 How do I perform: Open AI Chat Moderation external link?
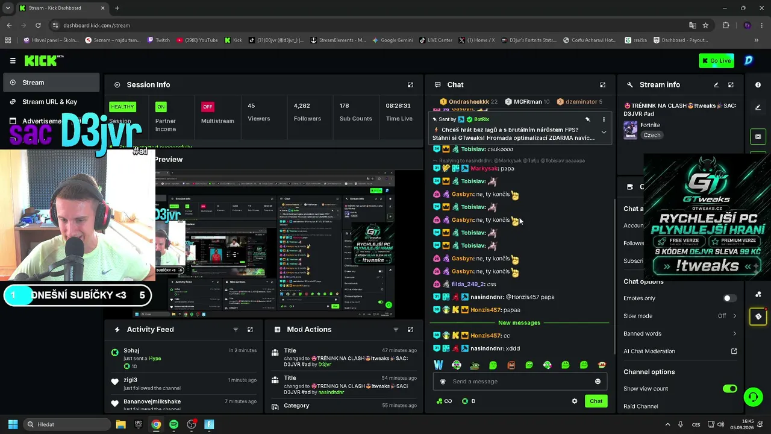[734, 351]
